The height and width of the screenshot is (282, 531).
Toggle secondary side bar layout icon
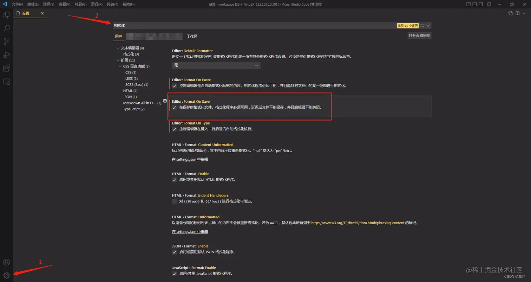481,4
